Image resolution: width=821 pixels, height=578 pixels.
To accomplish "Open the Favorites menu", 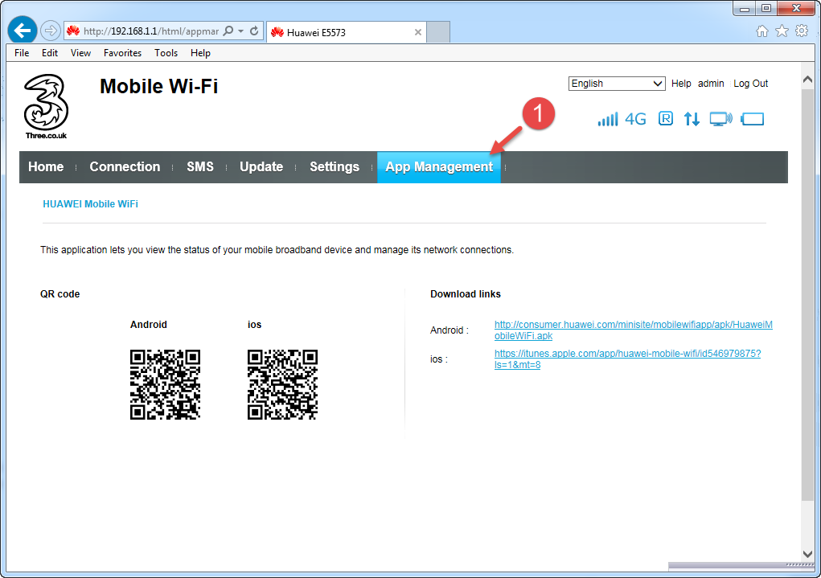I will click(122, 53).
